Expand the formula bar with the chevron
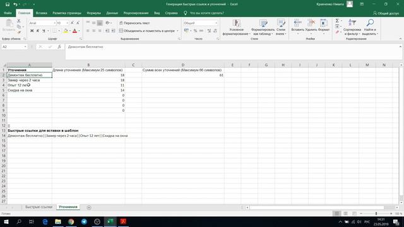404x227 pixels. [400, 47]
